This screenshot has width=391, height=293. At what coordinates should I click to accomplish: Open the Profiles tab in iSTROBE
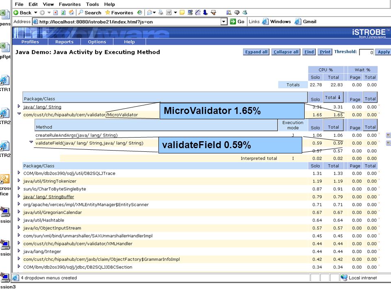30,42
